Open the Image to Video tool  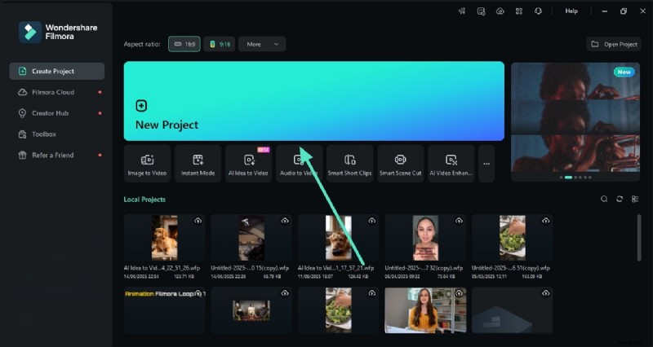point(147,164)
